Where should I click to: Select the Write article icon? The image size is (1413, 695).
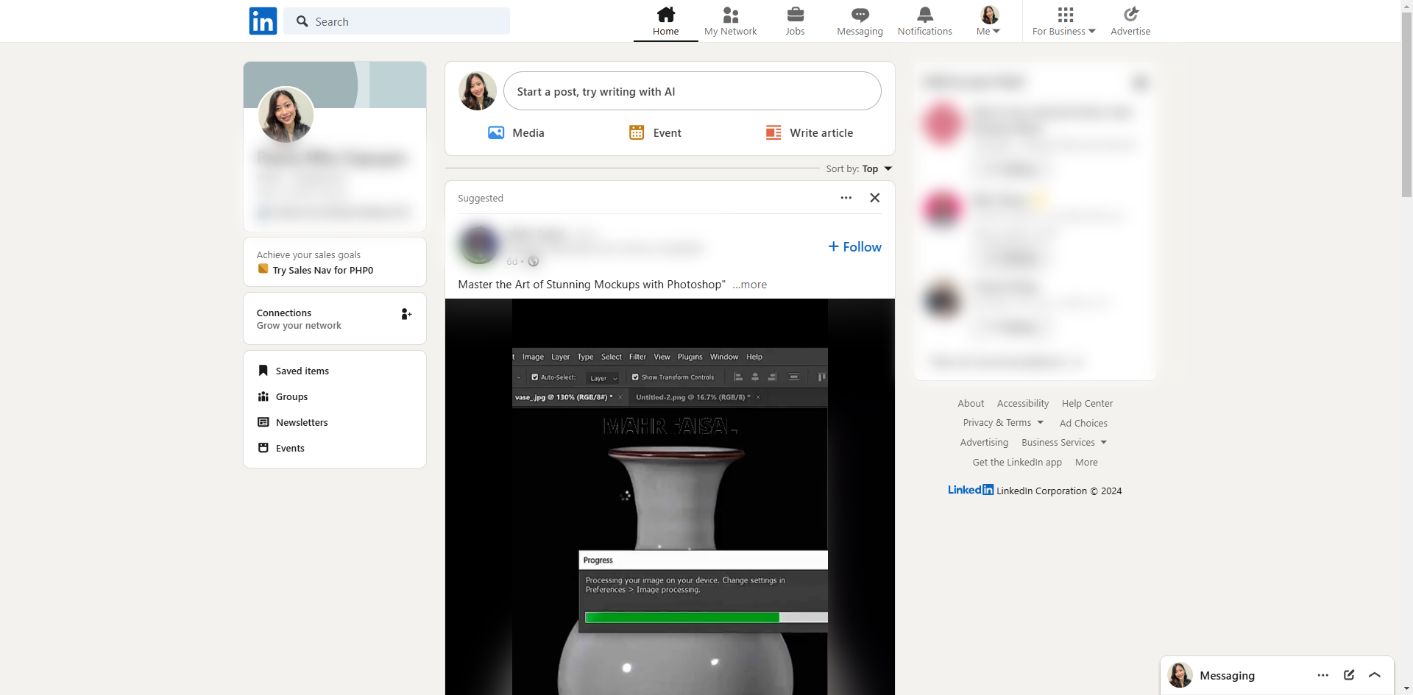(773, 132)
